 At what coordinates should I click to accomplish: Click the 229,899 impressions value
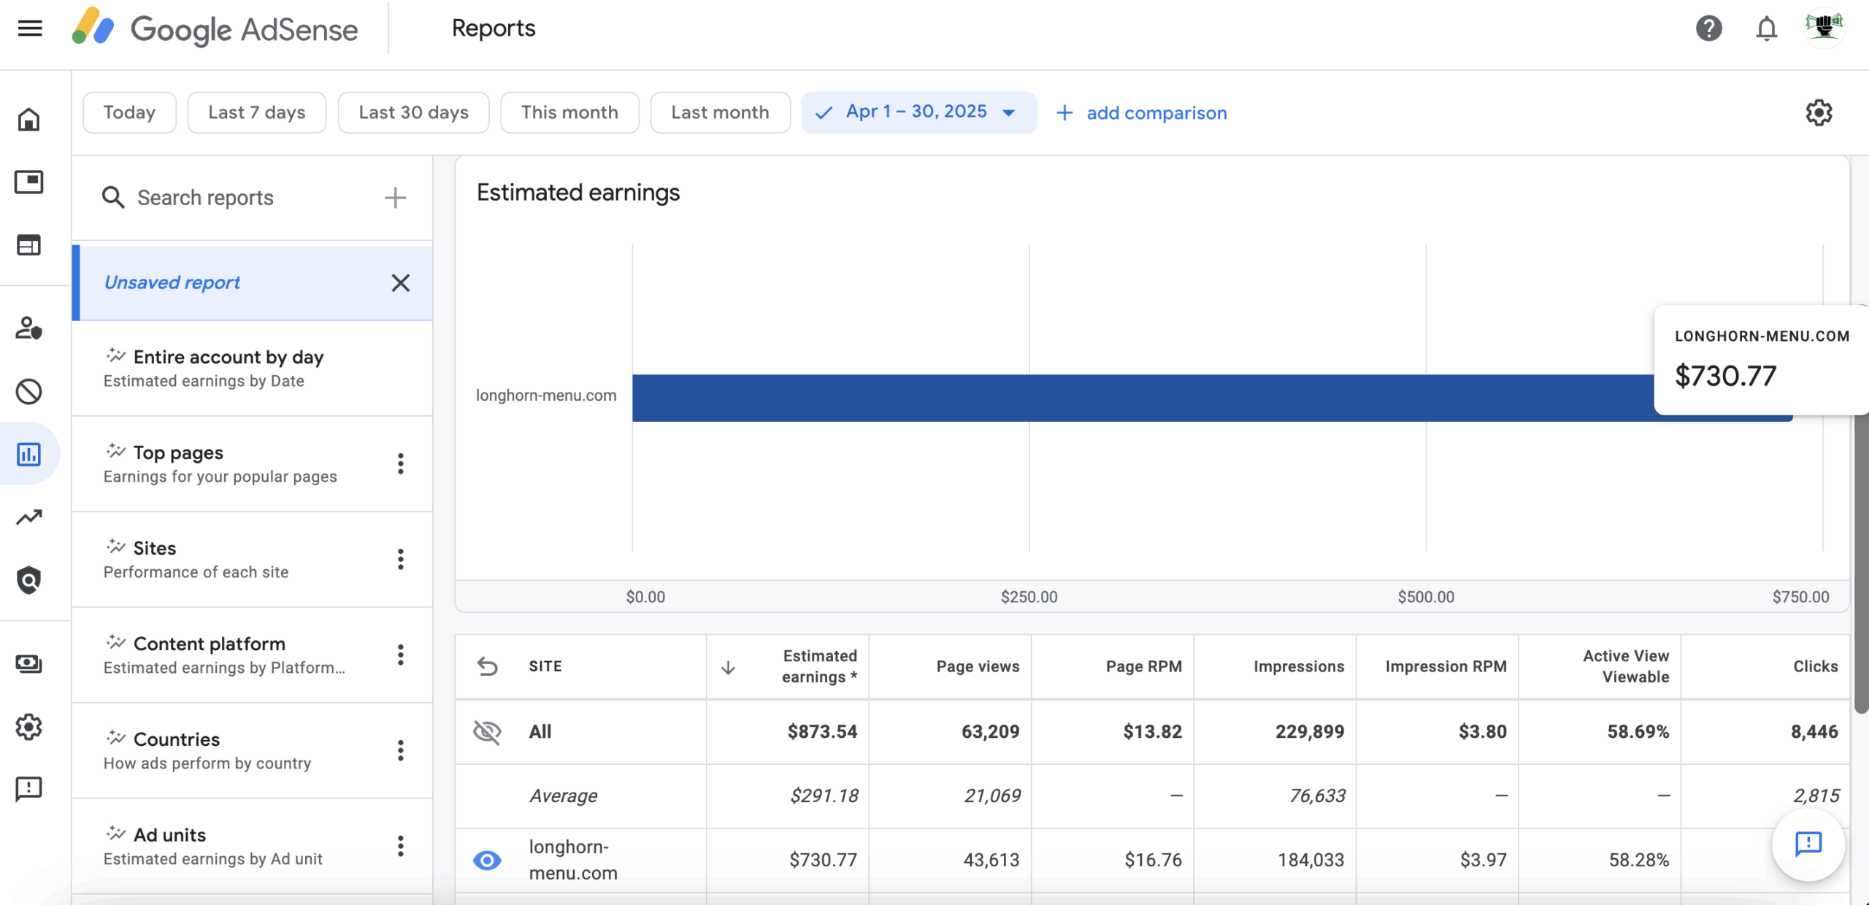(x=1310, y=731)
